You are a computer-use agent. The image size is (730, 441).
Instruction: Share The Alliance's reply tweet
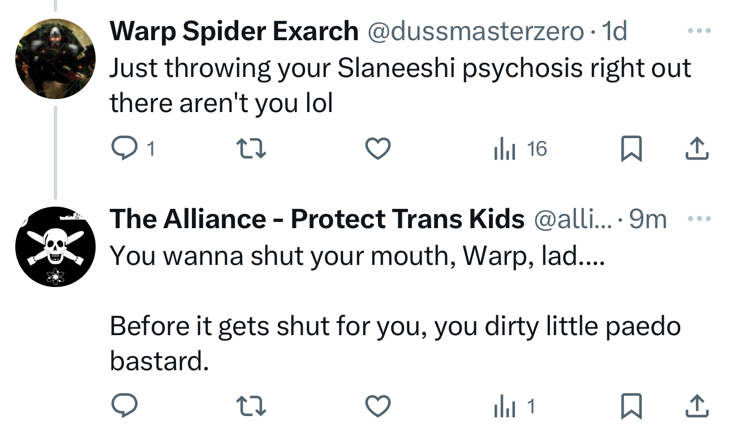[x=697, y=406]
